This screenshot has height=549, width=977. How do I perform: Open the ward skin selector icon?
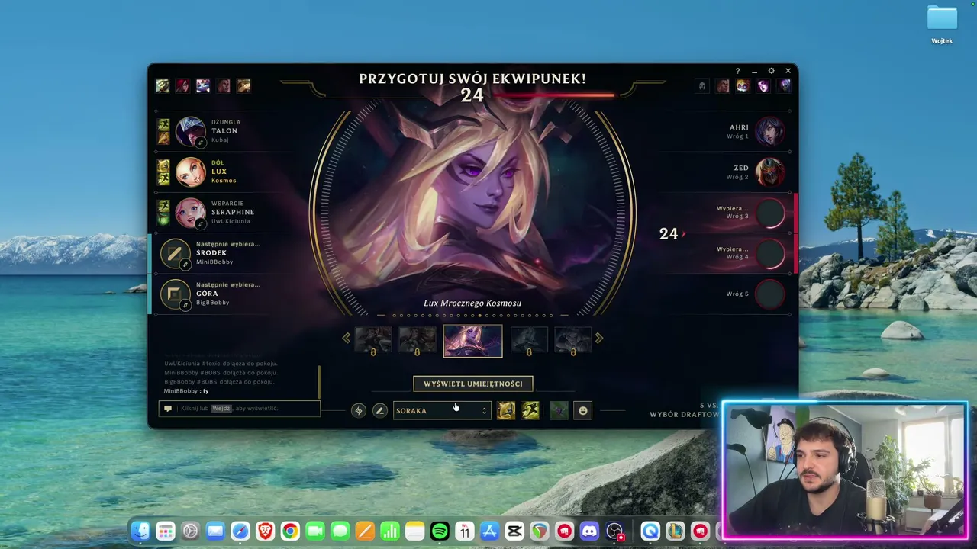(x=559, y=410)
